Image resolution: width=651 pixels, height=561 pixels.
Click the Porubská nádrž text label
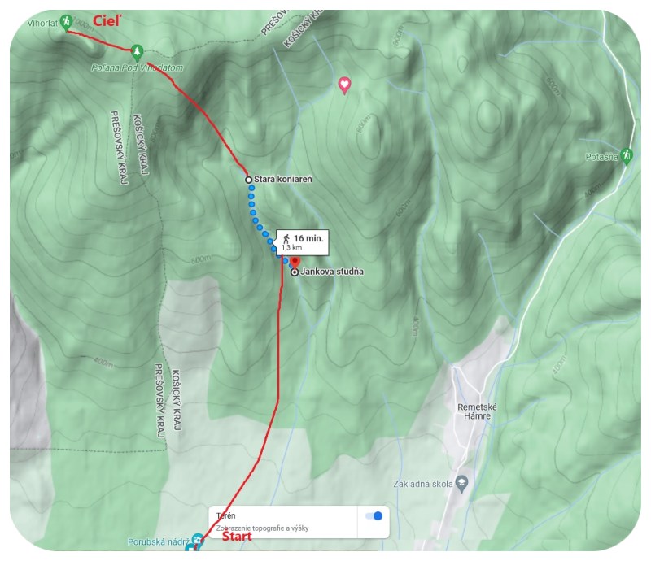(159, 542)
